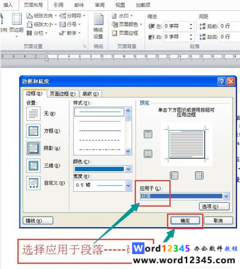Image resolution: width=240 pixels, height=269 pixels.
Task: Expand the 宽度 width dropdown
Action: click(x=128, y=185)
